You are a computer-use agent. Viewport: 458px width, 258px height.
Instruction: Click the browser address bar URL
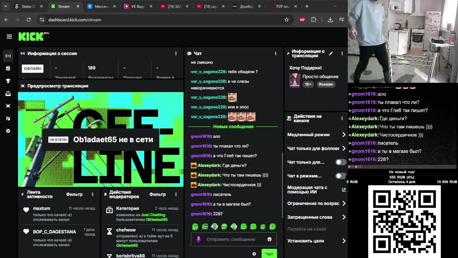[x=75, y=20]
